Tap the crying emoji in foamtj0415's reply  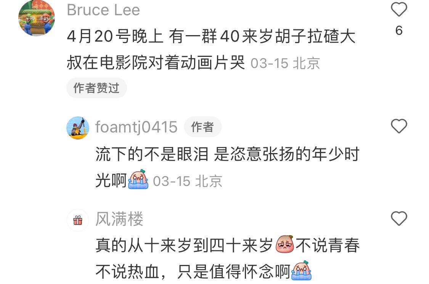tap(138, 179)
